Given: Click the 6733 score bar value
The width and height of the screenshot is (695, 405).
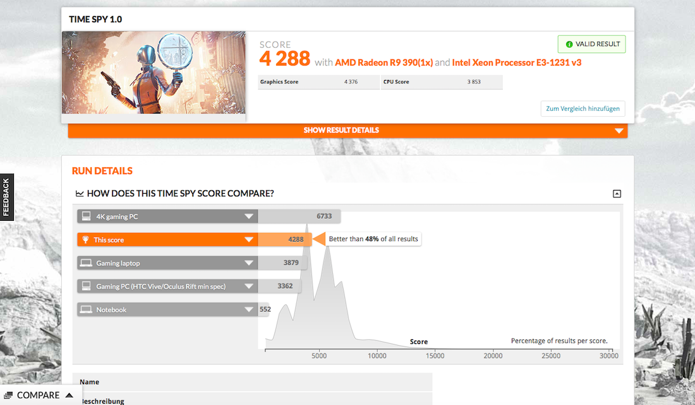Looking at the screenshot, I should click(x=324, y=216).
